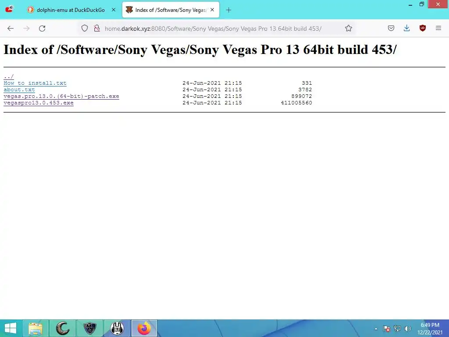Close the Index of /Software tab

coord(212,10)
